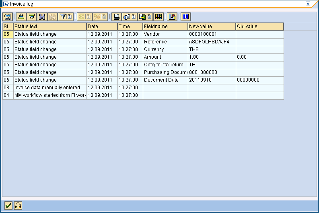The width and height of the screenshot is (319, 213).
Task: Click the THB new value cell
Action: coord(212,49)
